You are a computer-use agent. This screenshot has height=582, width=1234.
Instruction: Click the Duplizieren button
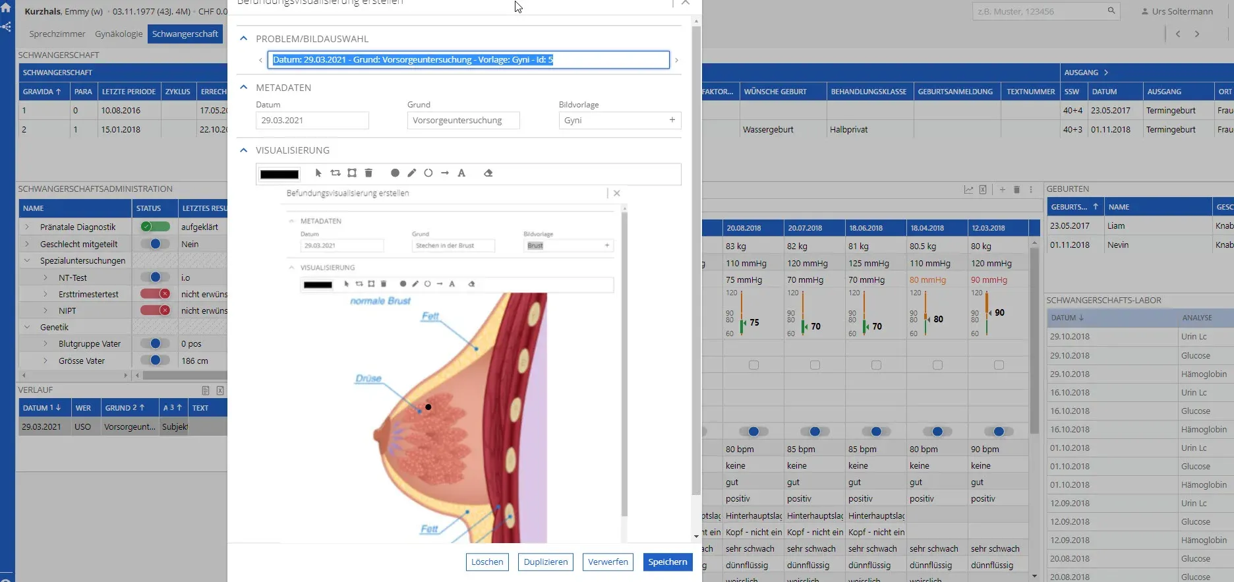tap(546, 562)
